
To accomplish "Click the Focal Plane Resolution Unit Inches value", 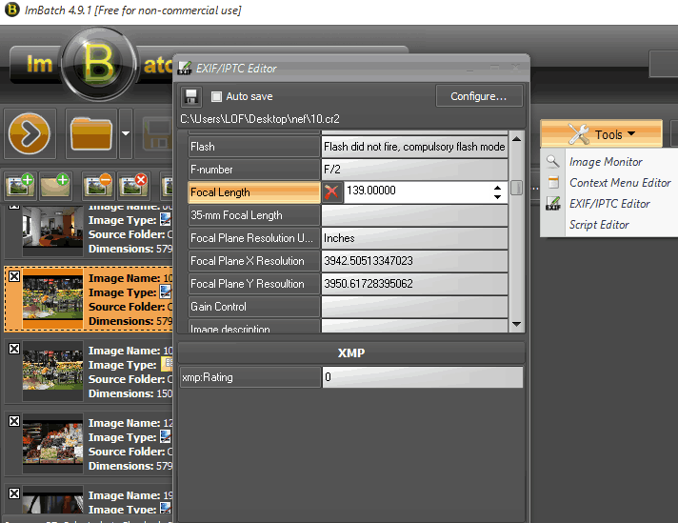I will click(x=414, y=238).
